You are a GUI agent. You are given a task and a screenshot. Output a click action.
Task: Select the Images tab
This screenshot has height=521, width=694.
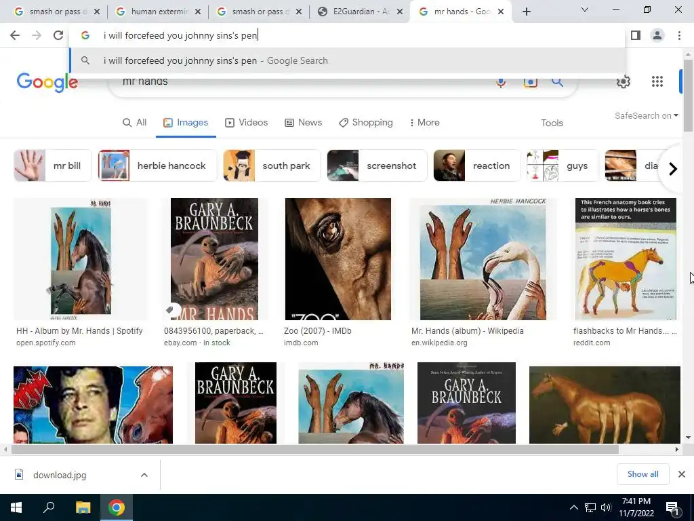pyautogui.click(x=186, y=122)
